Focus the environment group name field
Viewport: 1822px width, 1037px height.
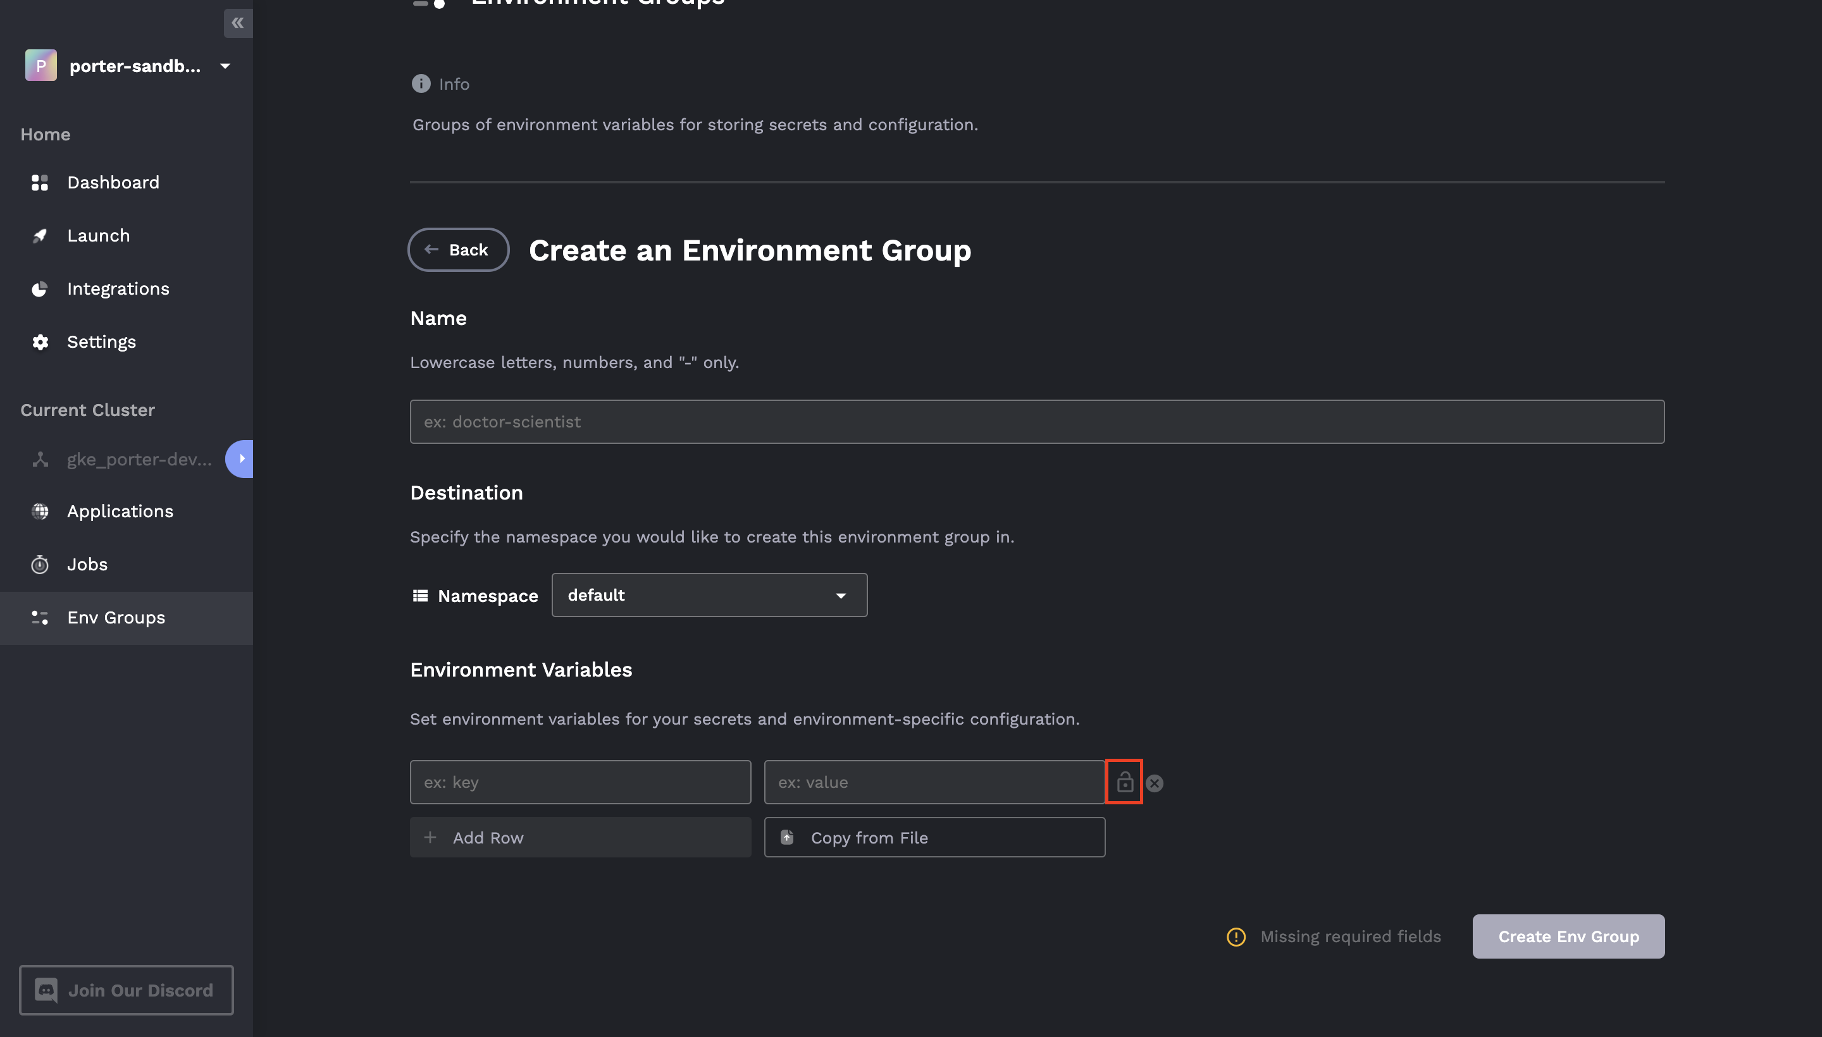click(1036, 422)
